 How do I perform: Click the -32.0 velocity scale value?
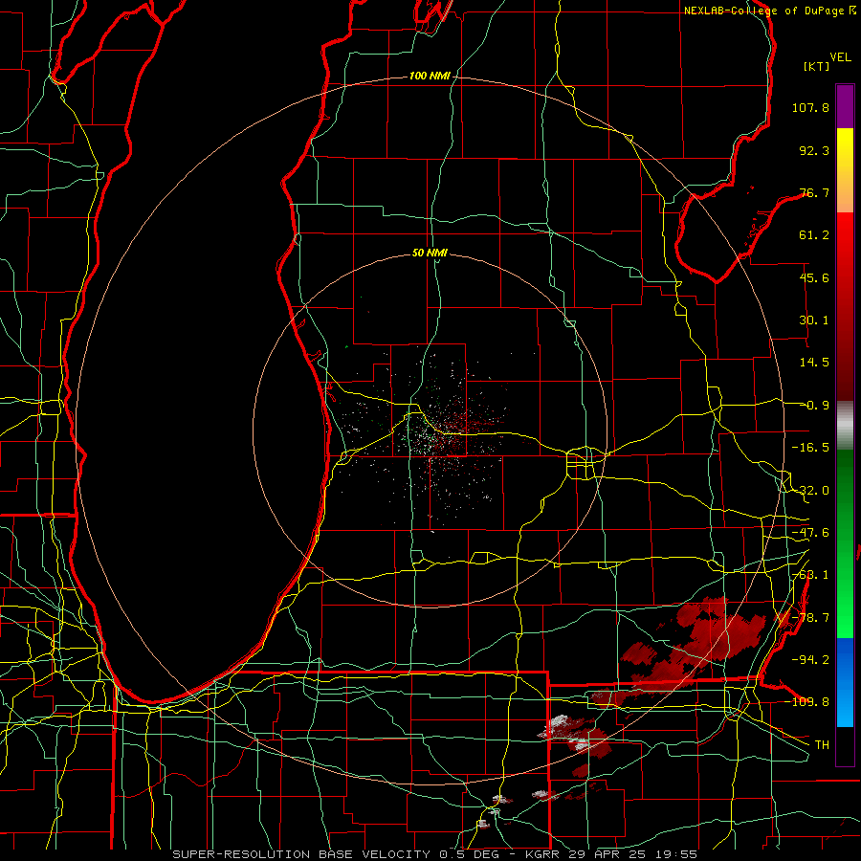[x=810, y=491]
